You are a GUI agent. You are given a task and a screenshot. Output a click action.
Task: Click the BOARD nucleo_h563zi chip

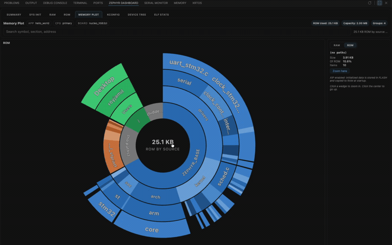coord(92,23)
